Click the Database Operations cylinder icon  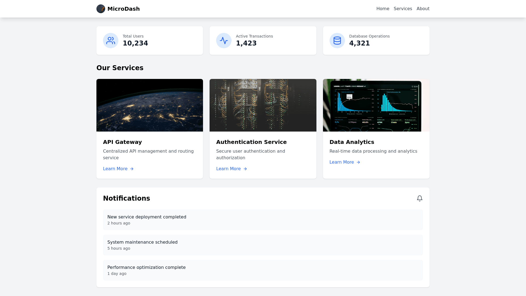coord(337,41)
